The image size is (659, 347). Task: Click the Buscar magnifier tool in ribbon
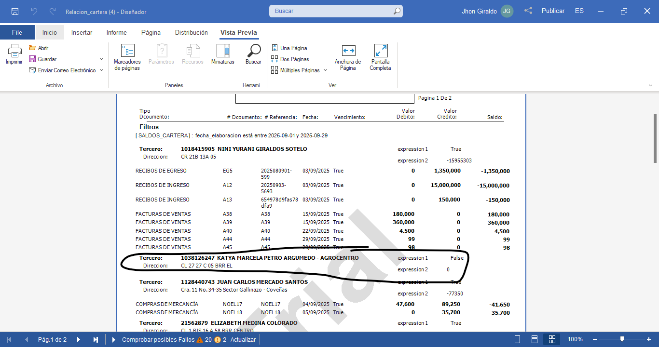pos(253,54)
